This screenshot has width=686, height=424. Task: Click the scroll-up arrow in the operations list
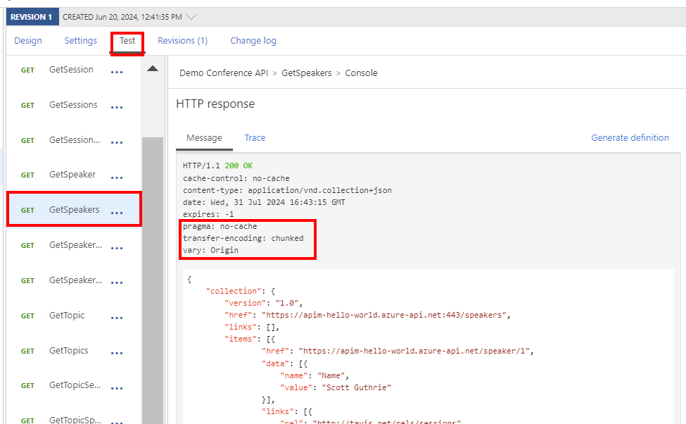pyautogui.click(x=153, y=68)
